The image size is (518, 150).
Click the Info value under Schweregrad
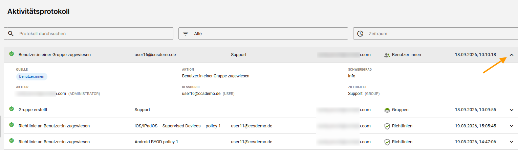(352, 76)
